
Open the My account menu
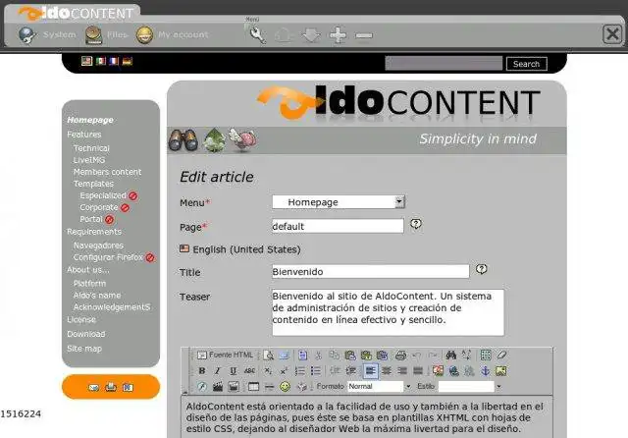coord(173,35)
